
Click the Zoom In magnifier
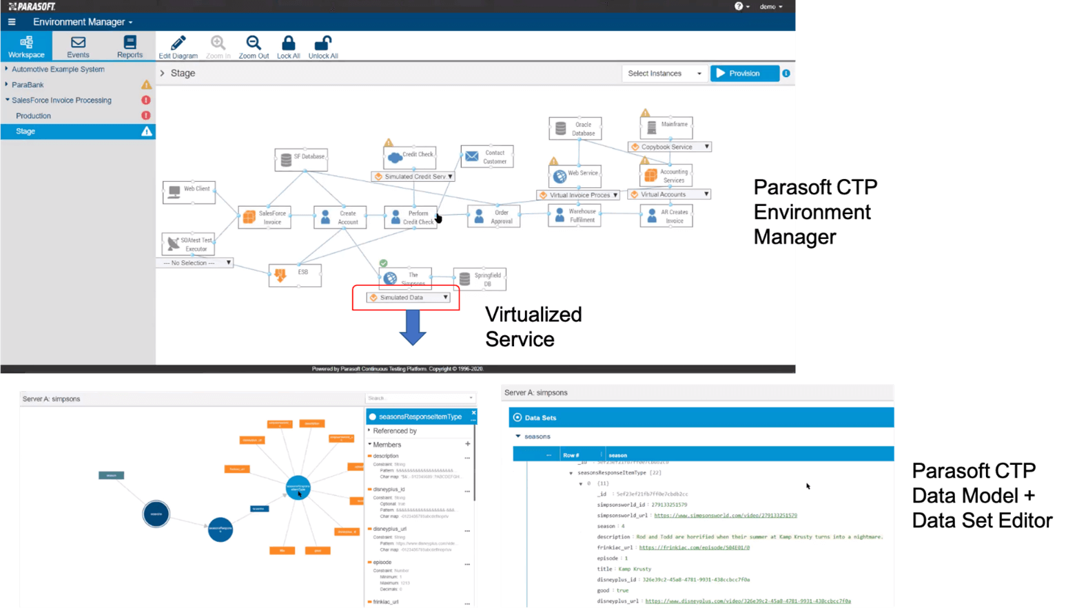[218, 48]
